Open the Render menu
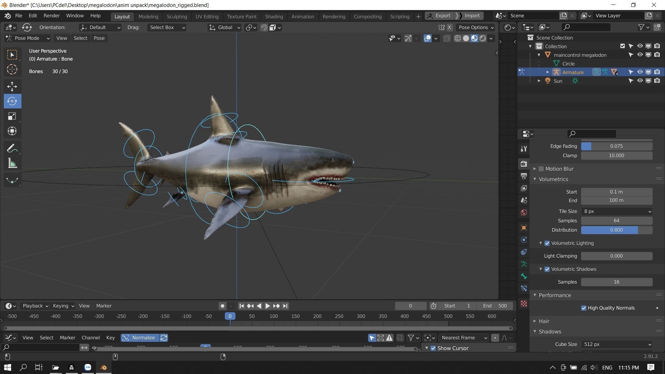 point(52,16)
